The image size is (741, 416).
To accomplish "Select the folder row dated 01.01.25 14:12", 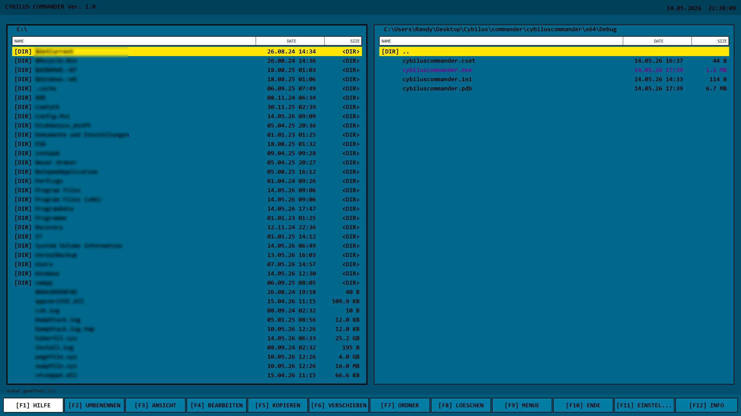I will coord(187,236).
